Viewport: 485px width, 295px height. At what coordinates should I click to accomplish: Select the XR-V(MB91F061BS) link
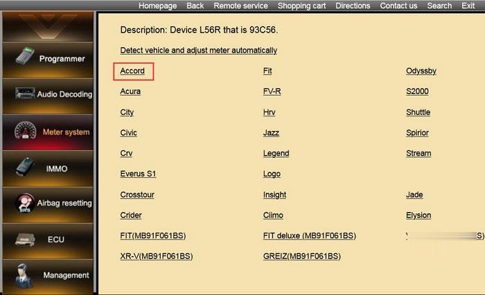[x=156, y=256]
